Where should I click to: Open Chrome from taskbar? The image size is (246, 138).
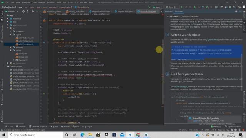pyautogui.click(x=138, y=135)
